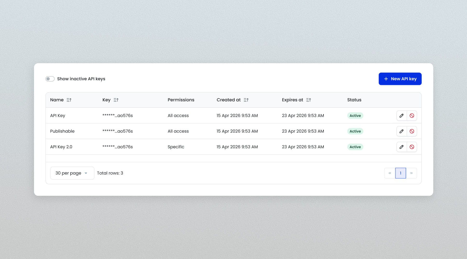467x259 pixels.
Task: Edit the API Key row with pencil icon
Action: click(401, 116)
